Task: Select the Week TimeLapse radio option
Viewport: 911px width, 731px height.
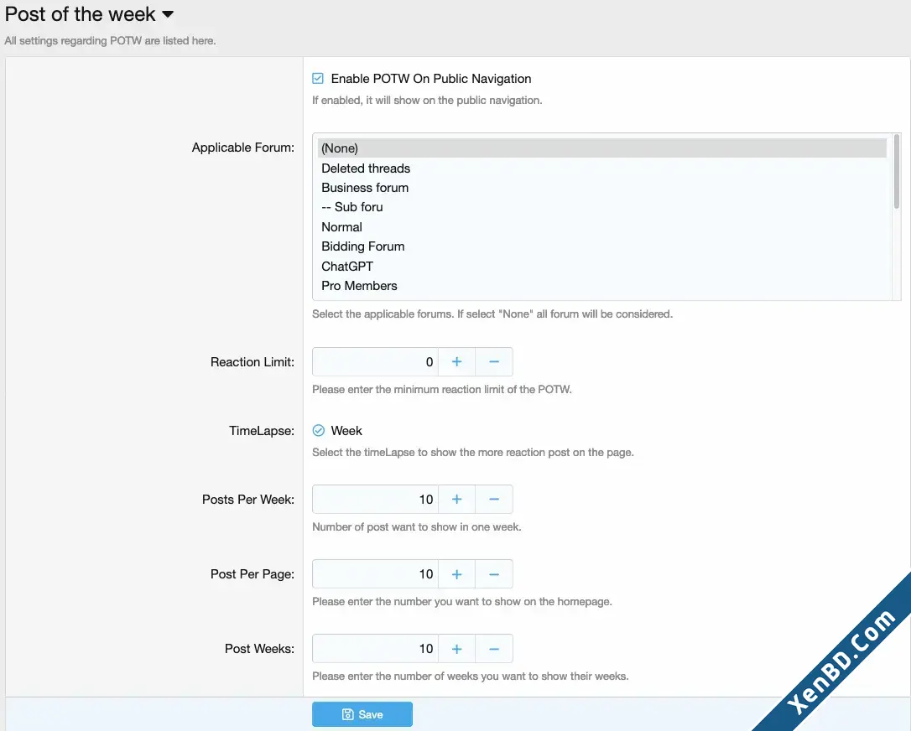Action: click(x=319, y=430)
